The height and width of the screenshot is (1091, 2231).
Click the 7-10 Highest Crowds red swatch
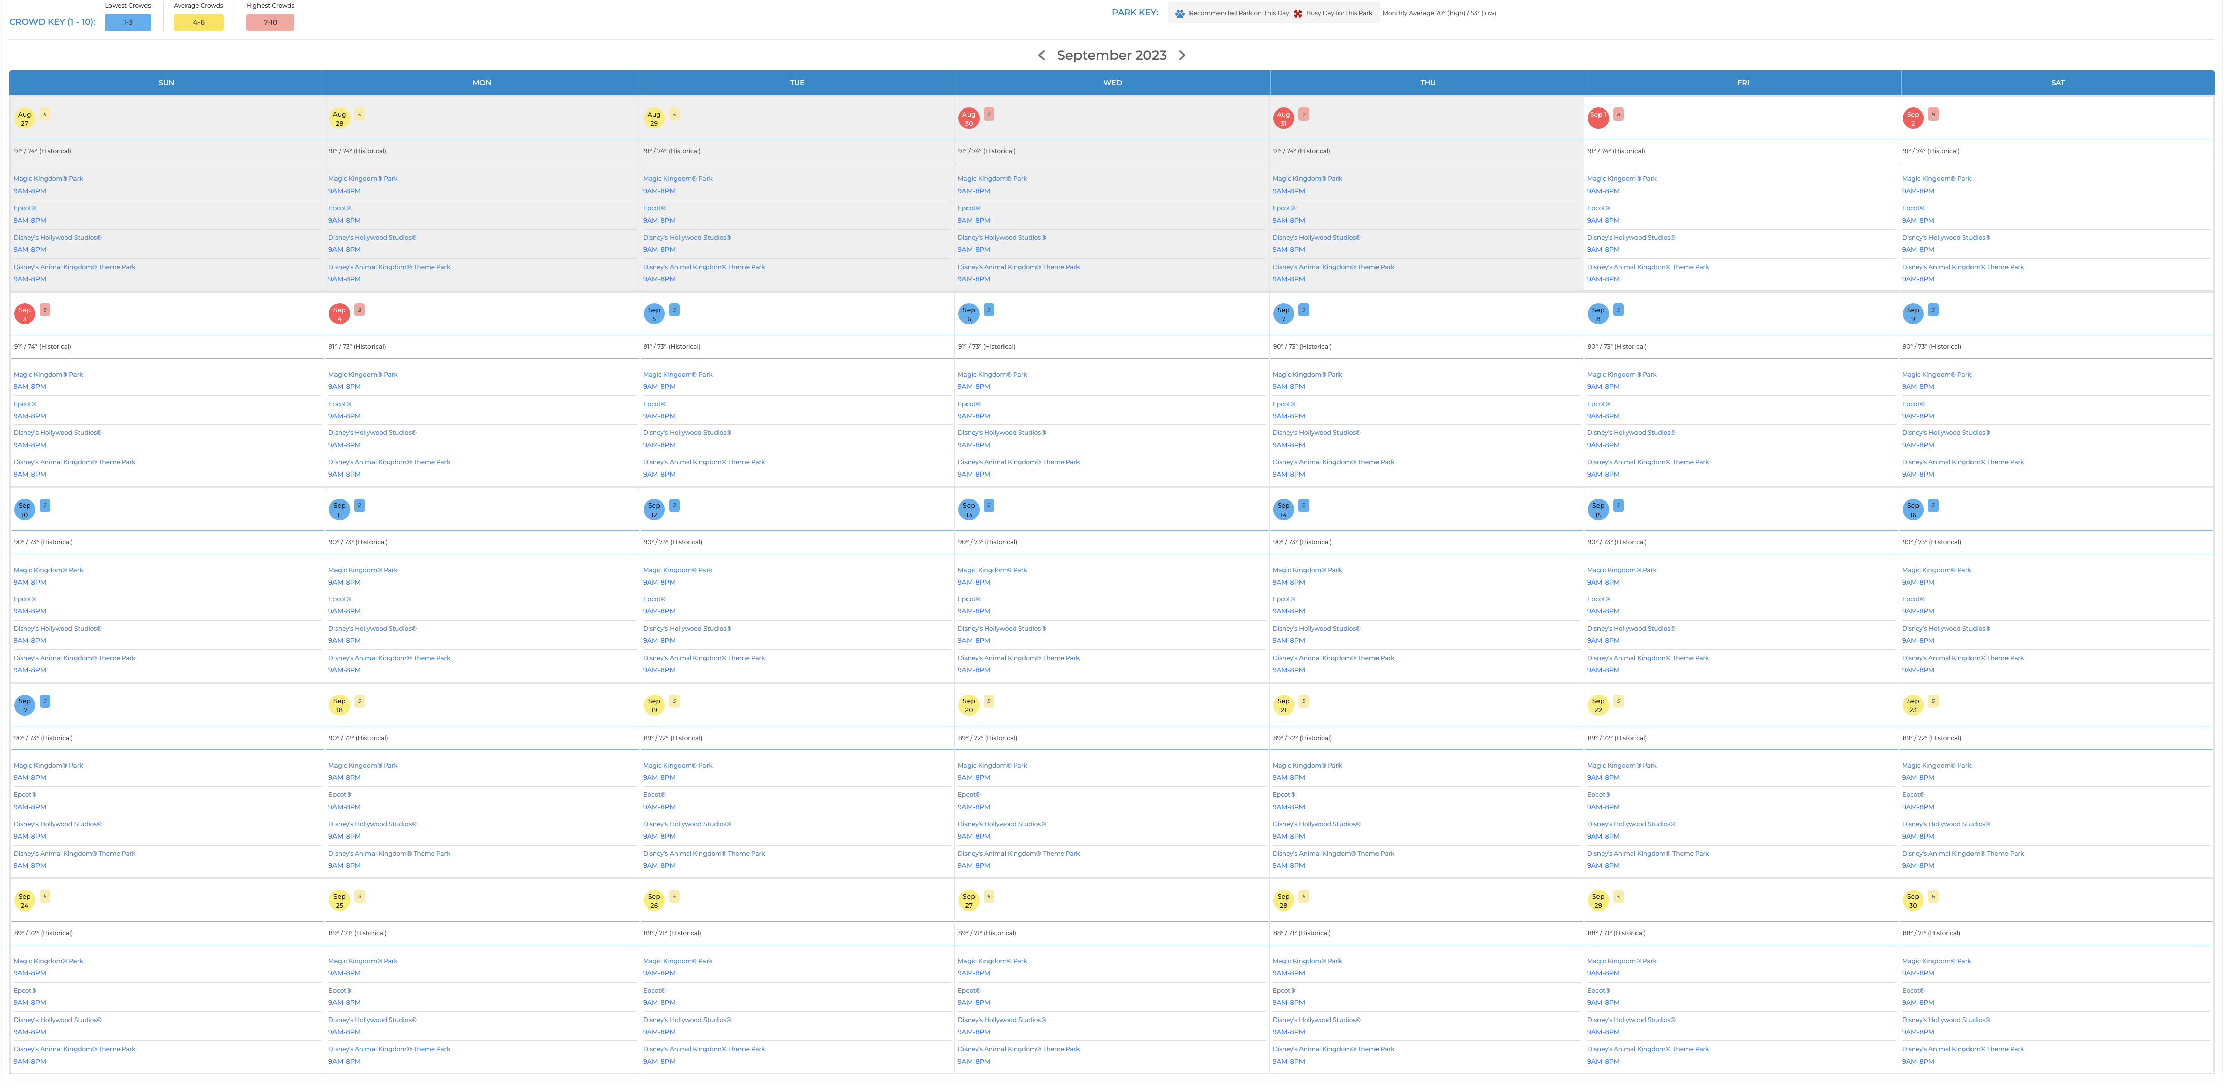pos(270,22)
